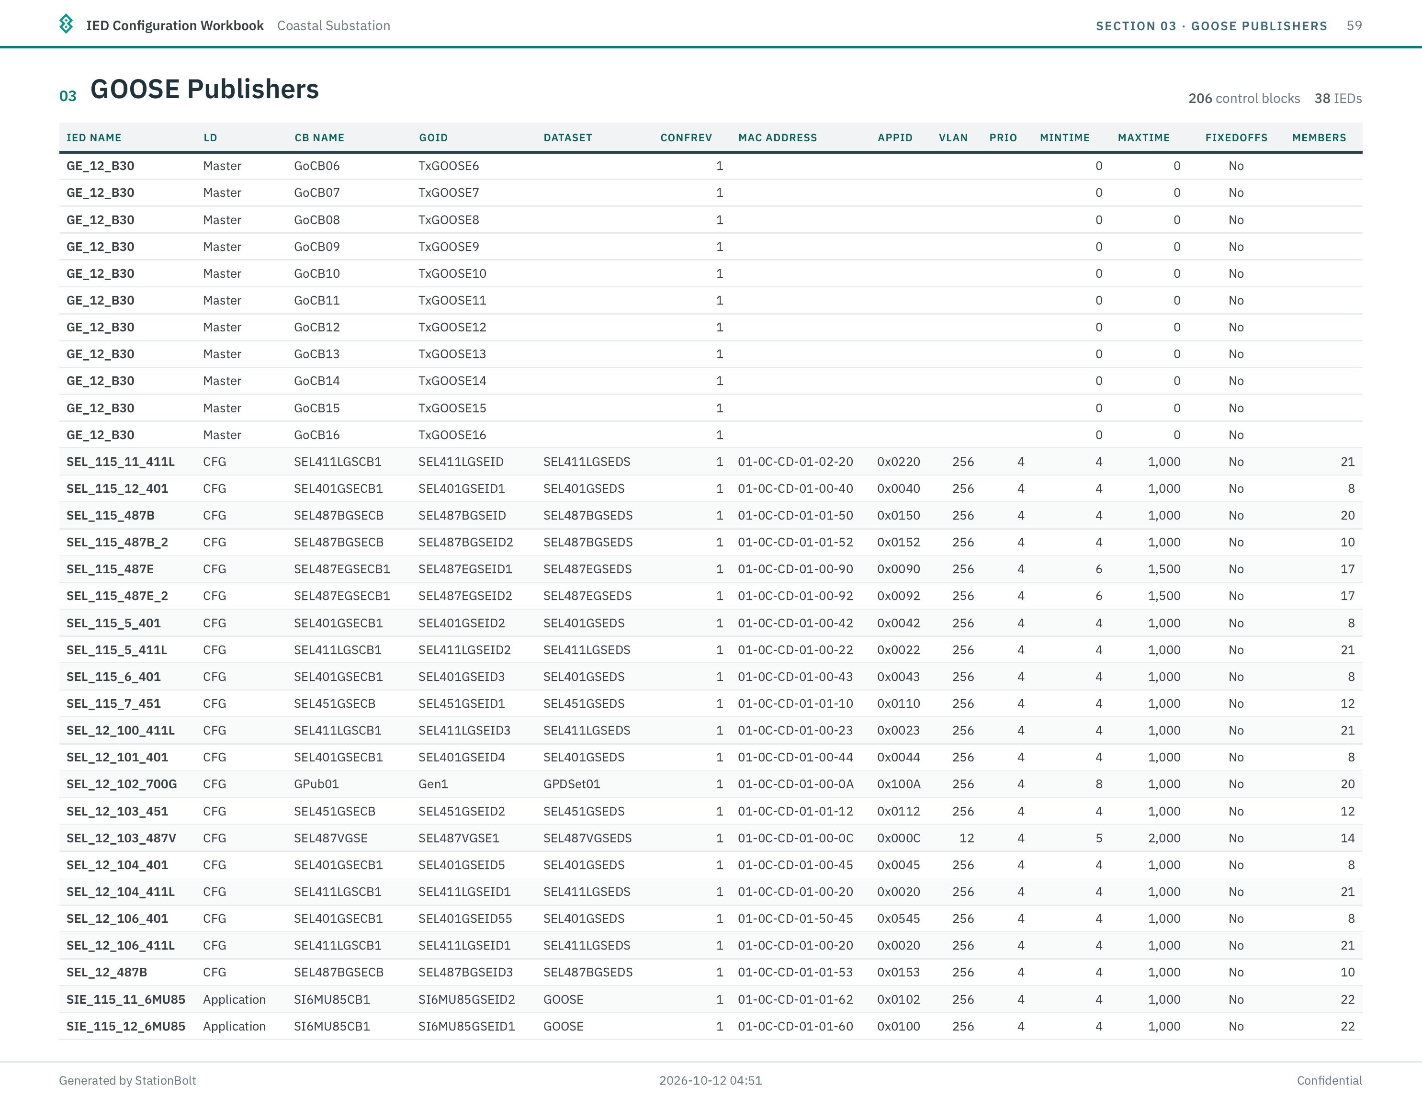Click the SEL_115_487E_2 IED name cell

[117, 596]
